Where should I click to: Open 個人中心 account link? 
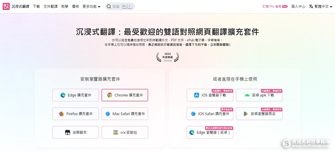click(x=298, y=7)
